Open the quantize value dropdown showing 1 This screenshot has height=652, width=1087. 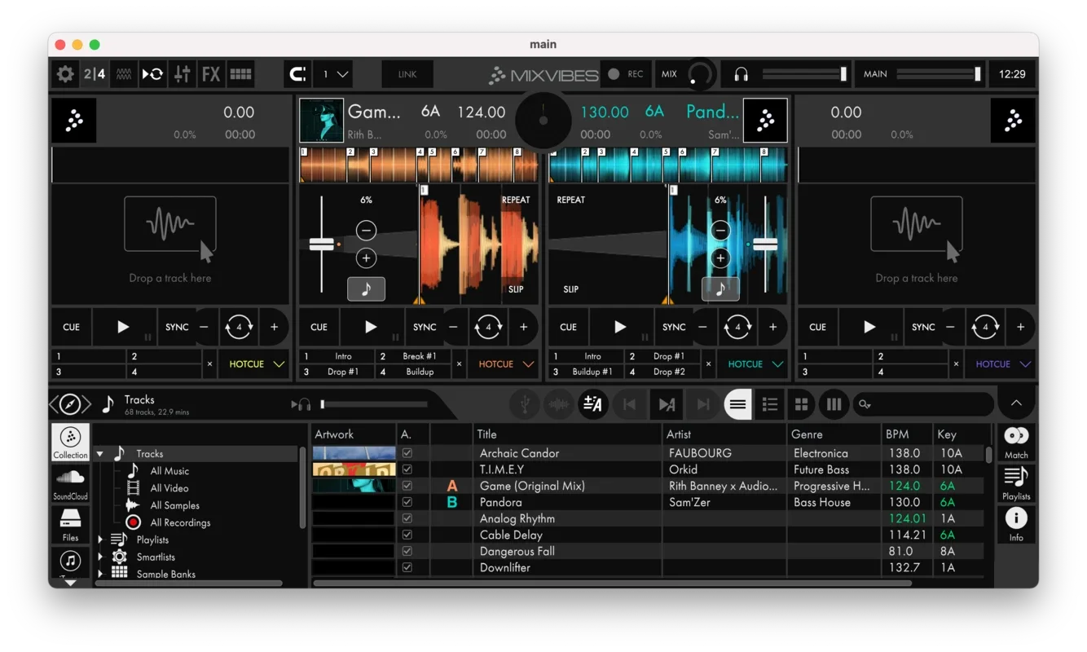click(334, 74)
